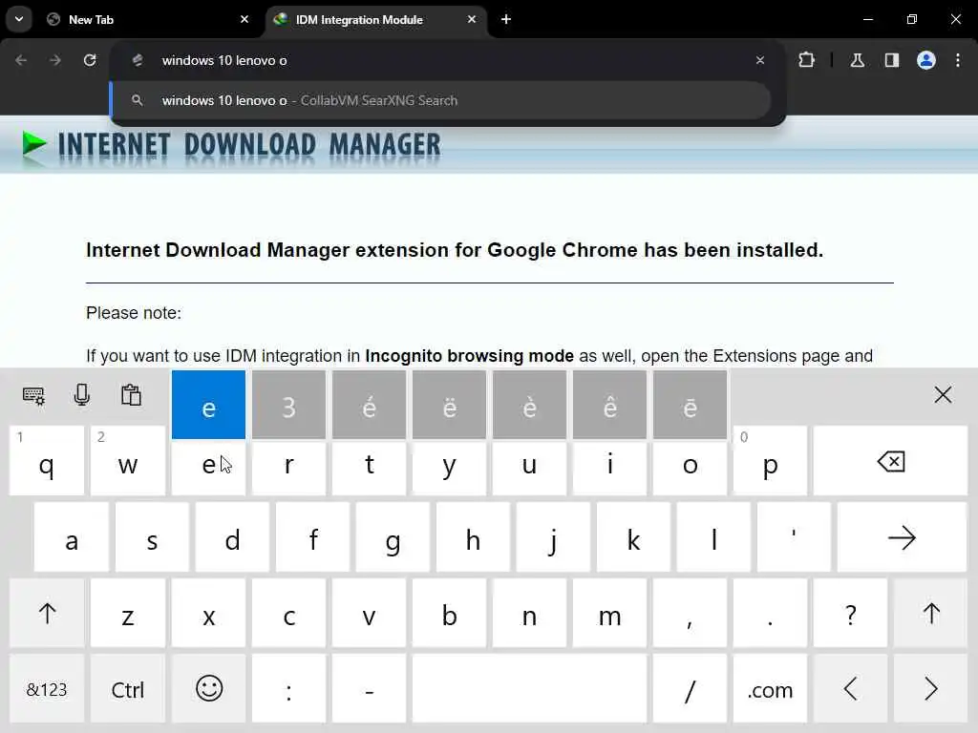Tap the z key
This screenshot has width=978, height=733.
click(x=128, y=614)
